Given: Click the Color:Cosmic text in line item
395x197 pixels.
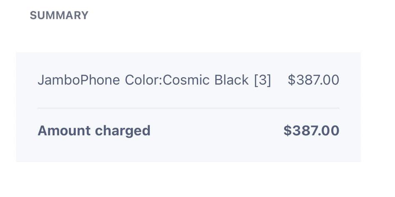Looking at the screenshot, I should point(167,80).
